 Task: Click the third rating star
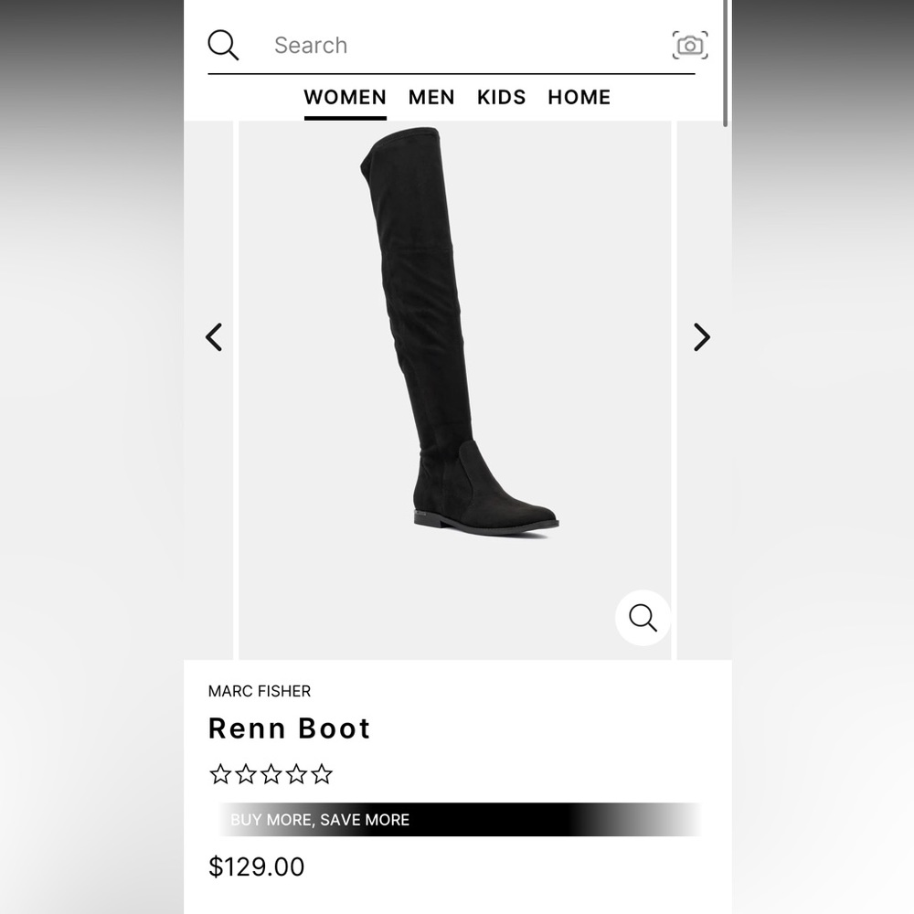coord(271,775)
